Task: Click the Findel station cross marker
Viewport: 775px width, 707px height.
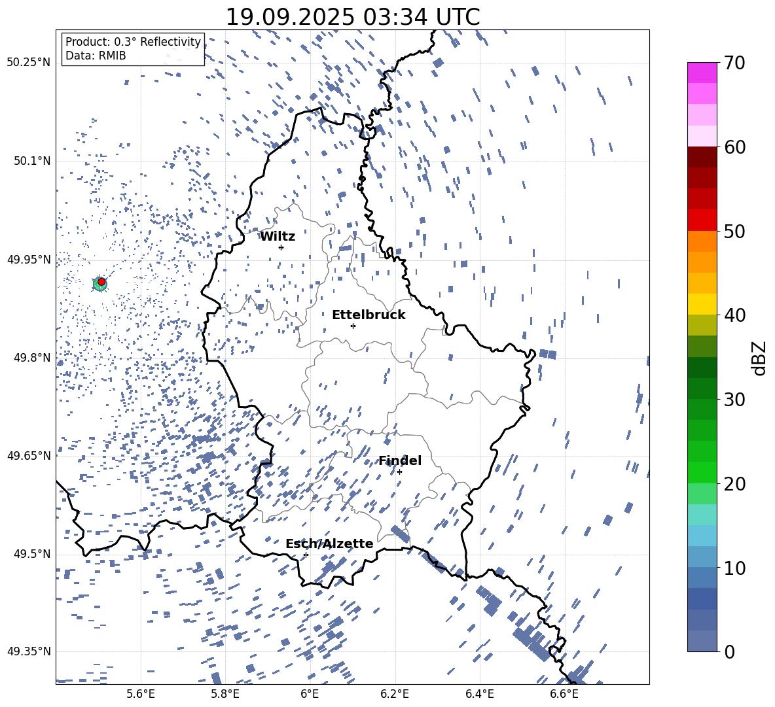Action: (x=399, y=472)
